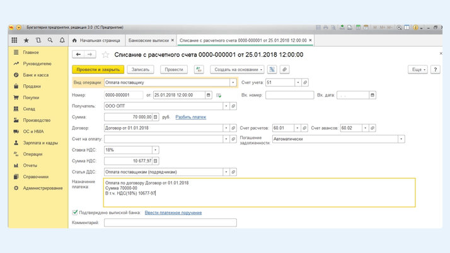The image size is (450, 253).
Task: Toggle 'Подтверждено выпиской банка' checkbox
Action: coord(75,213)
